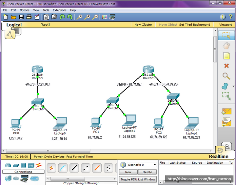The height and width of the screenshot is (185, 236).
Task: Select Router3 in the workspace
Action: click(x=148, y=69)
